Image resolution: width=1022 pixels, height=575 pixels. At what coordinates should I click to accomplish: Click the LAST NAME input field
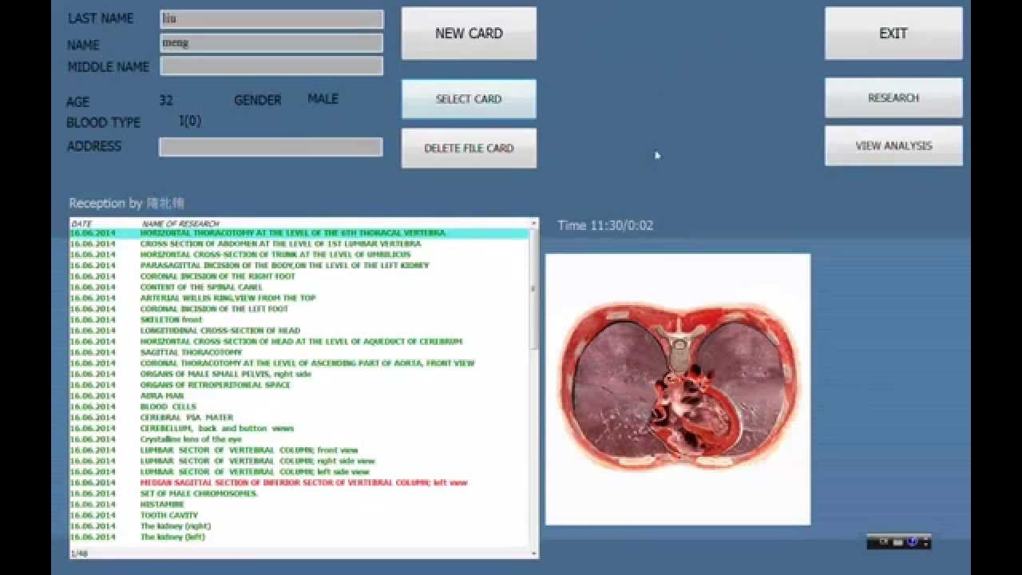[271, 19]
